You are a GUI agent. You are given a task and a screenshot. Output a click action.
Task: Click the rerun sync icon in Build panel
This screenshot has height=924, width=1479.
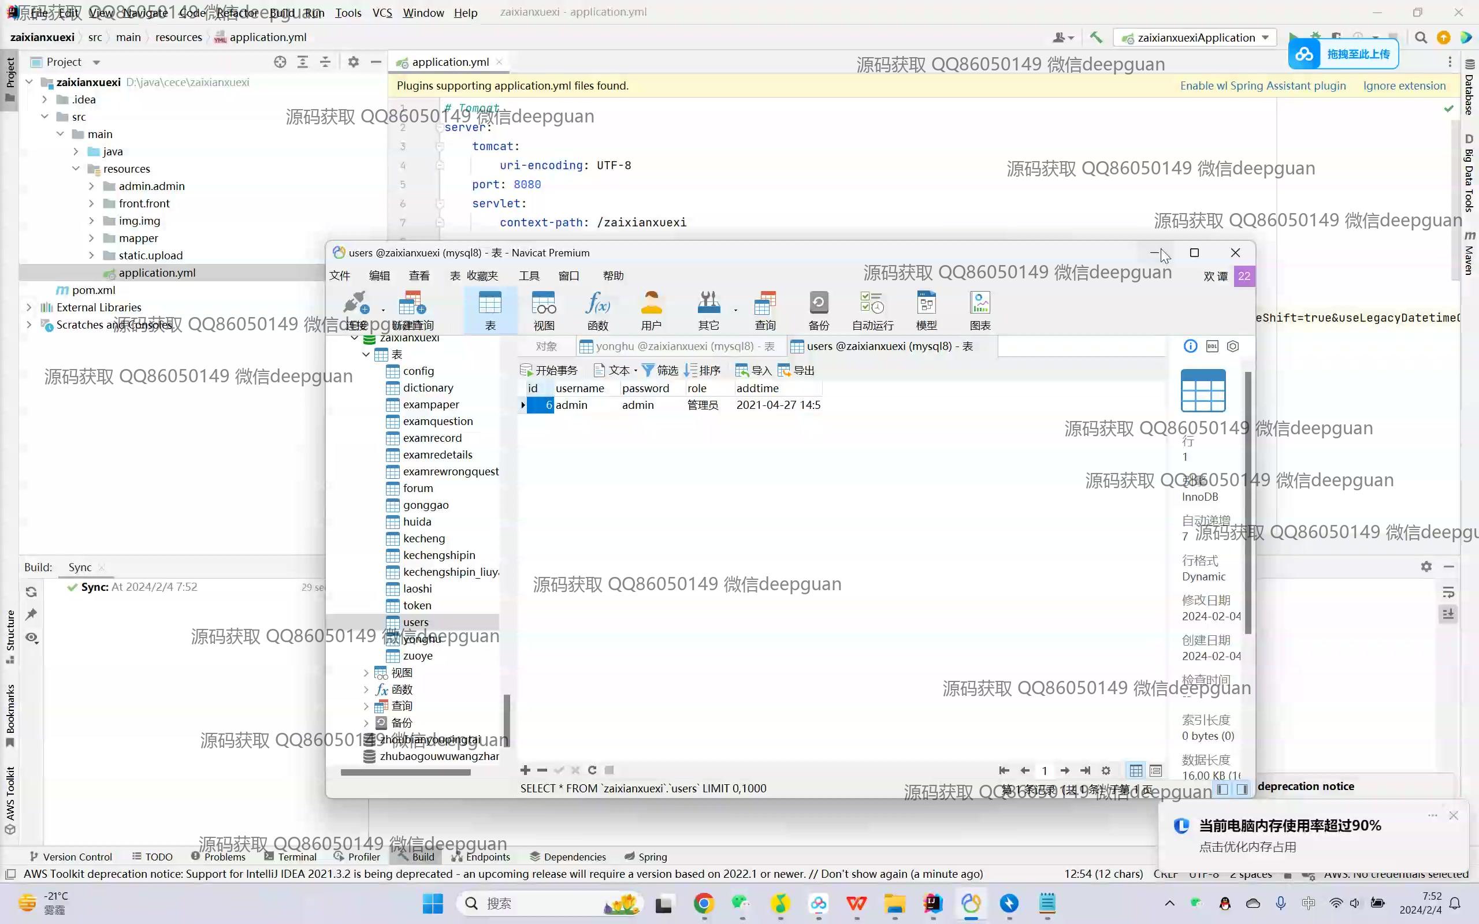click(x=32, y=591)
